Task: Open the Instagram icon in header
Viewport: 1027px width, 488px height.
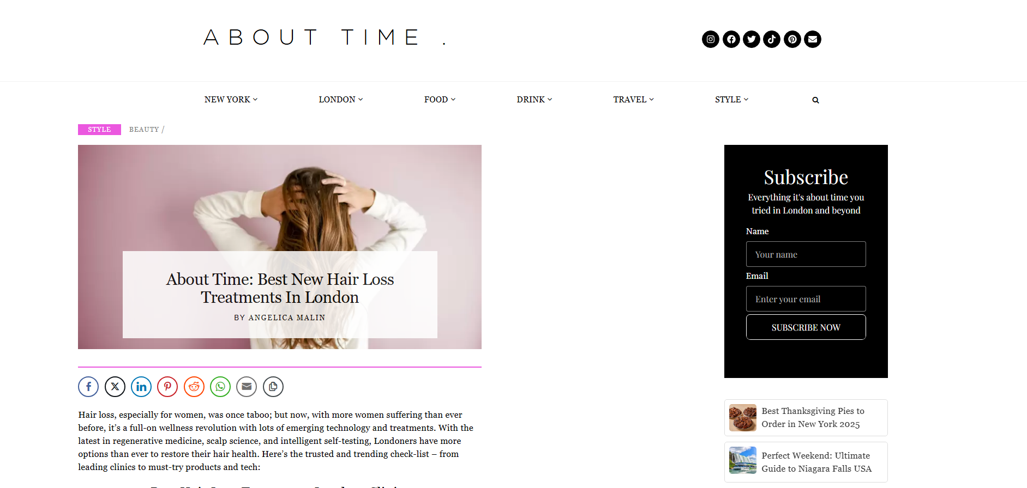Action: (x=710, y=39)
